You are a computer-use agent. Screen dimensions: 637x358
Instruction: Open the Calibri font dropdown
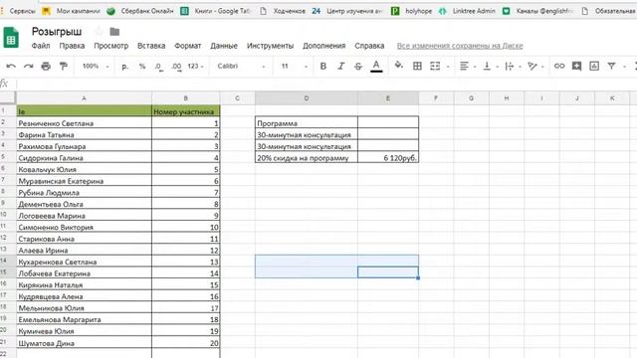tap(241, 67)
